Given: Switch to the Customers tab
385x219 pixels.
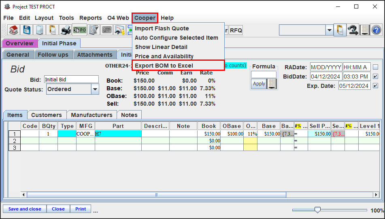Looking at the screenshot, I should [47, 115].
